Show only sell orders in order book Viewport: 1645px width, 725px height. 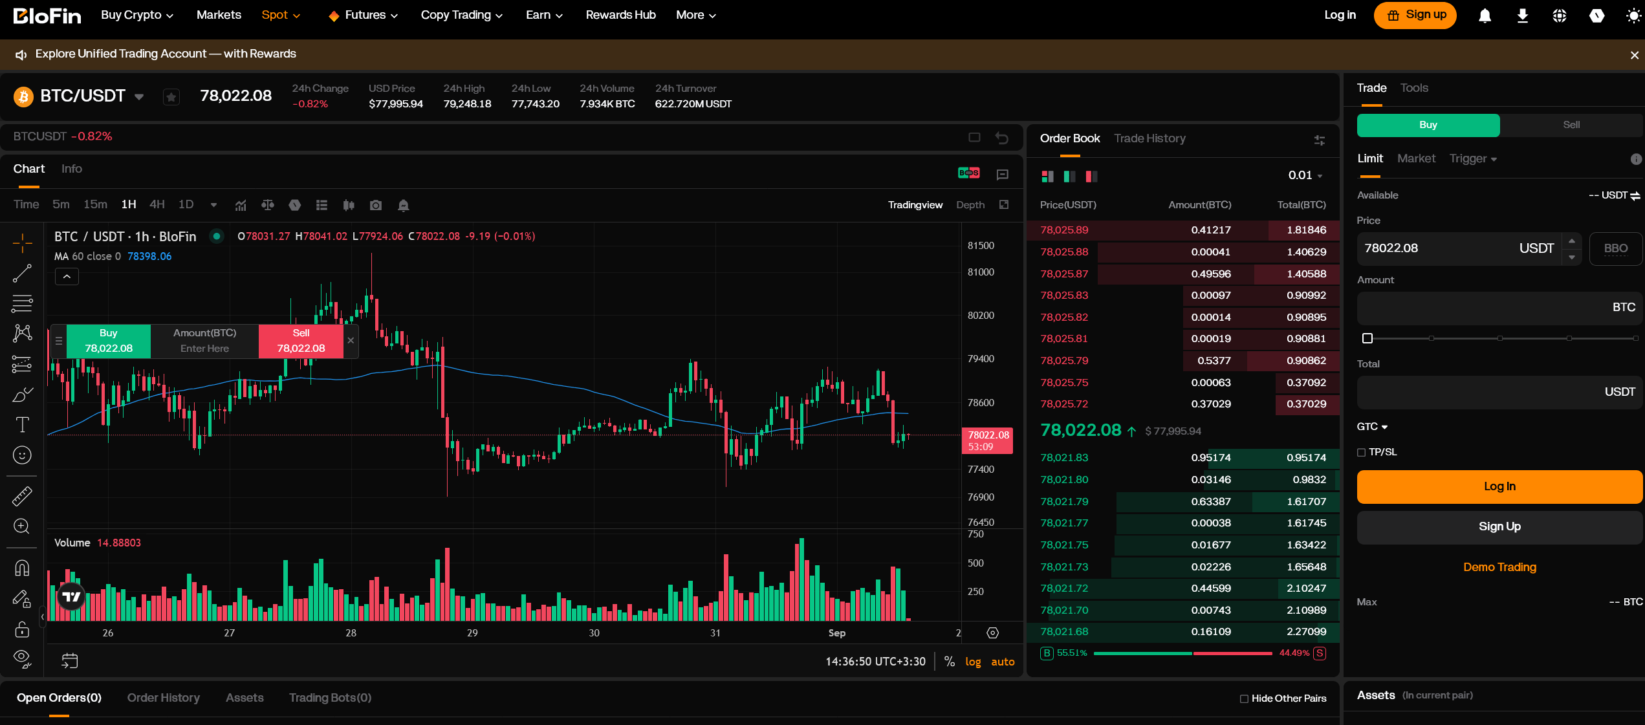1091,176
